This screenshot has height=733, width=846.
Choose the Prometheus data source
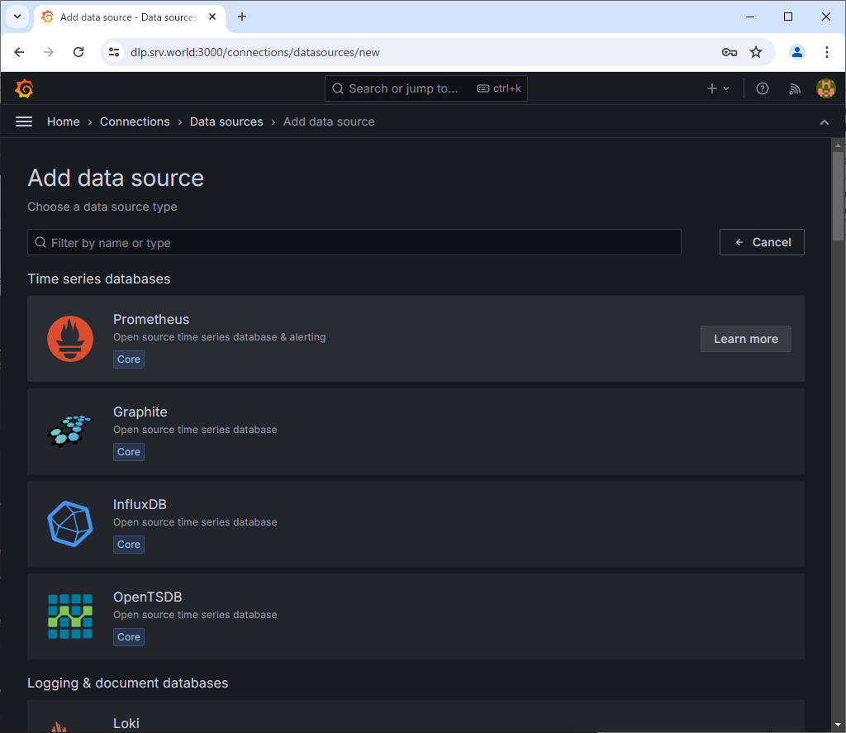[416, 339]
